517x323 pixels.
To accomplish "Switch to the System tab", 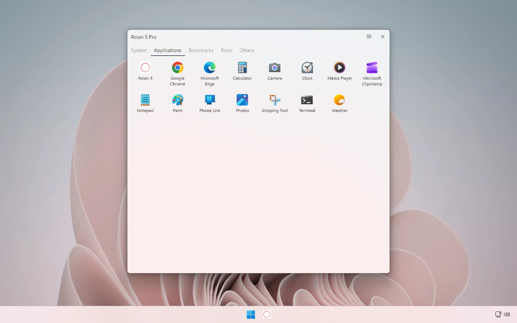I will [x=139, y=50].
